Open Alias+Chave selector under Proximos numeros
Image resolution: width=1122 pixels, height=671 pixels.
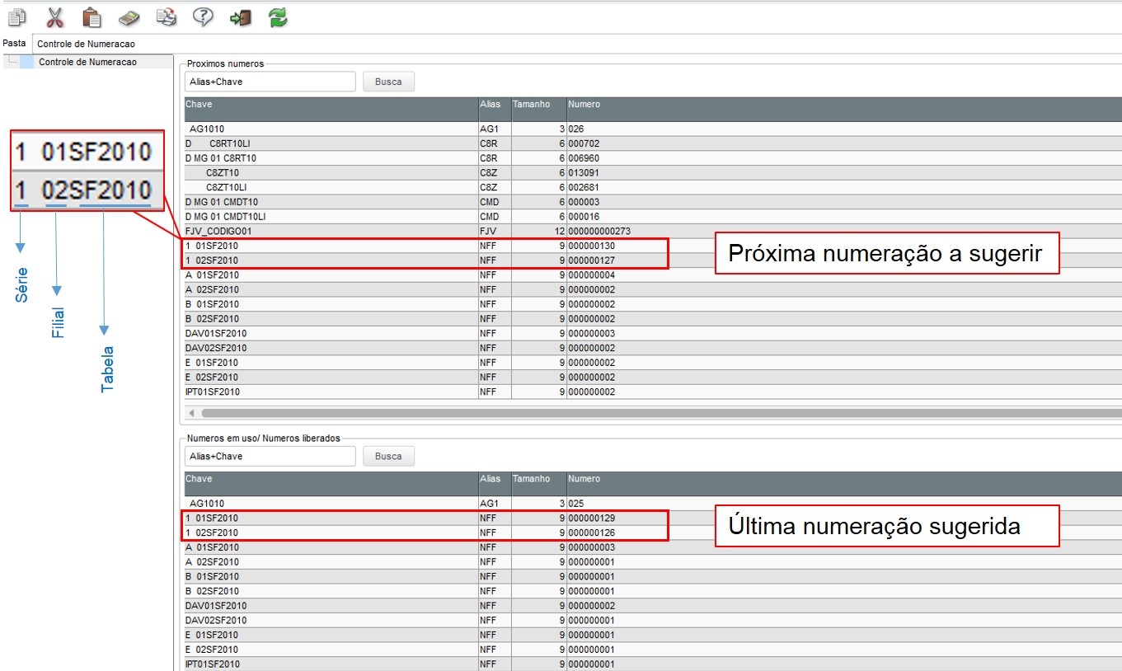[x=270, y=82]
